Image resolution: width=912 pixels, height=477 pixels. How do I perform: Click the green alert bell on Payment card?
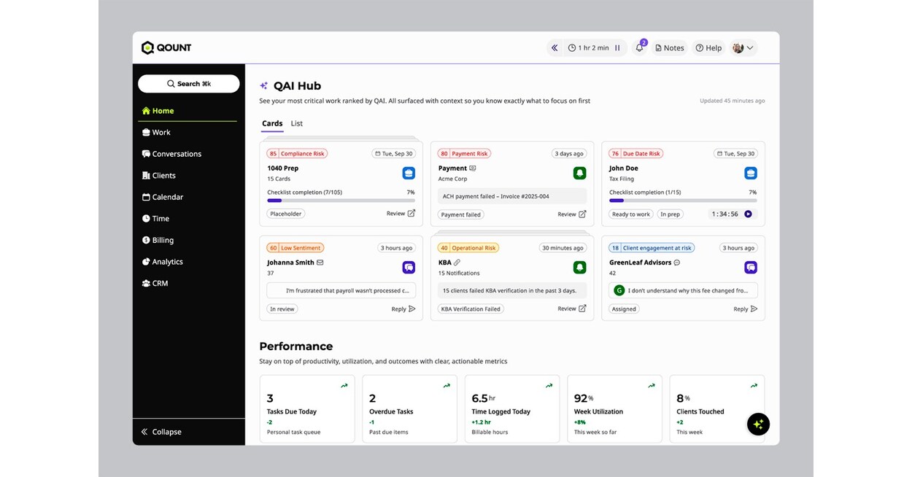(x=579, y=173)
